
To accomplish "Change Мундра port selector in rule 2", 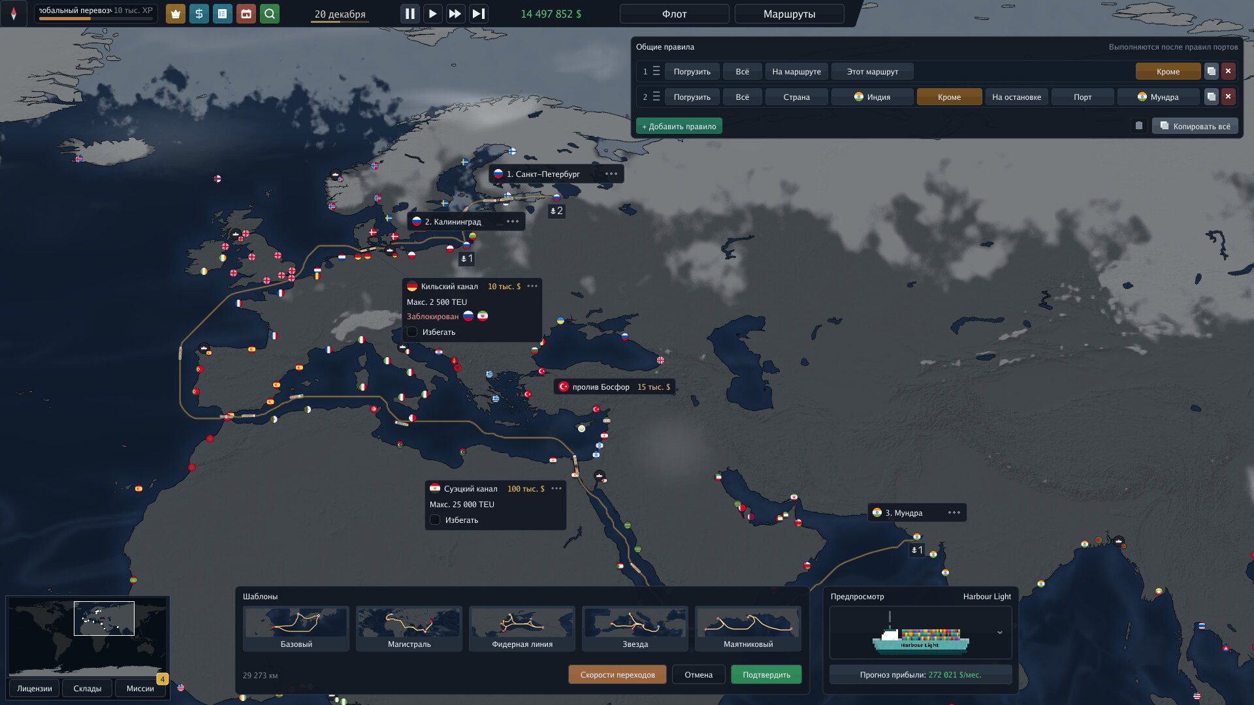I will pyautogui.click(x=1158, y=97).
